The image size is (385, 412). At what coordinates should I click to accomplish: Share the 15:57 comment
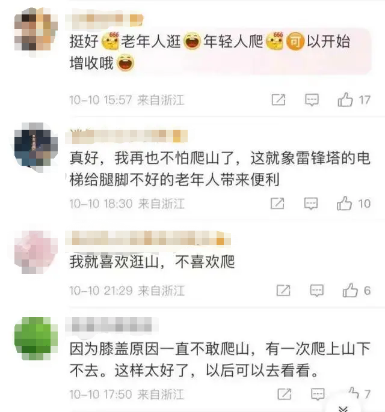[x=279, y=100]
